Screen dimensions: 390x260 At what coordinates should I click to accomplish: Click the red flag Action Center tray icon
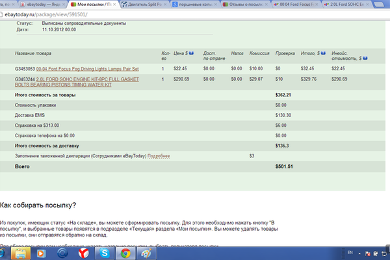(368, 253)
